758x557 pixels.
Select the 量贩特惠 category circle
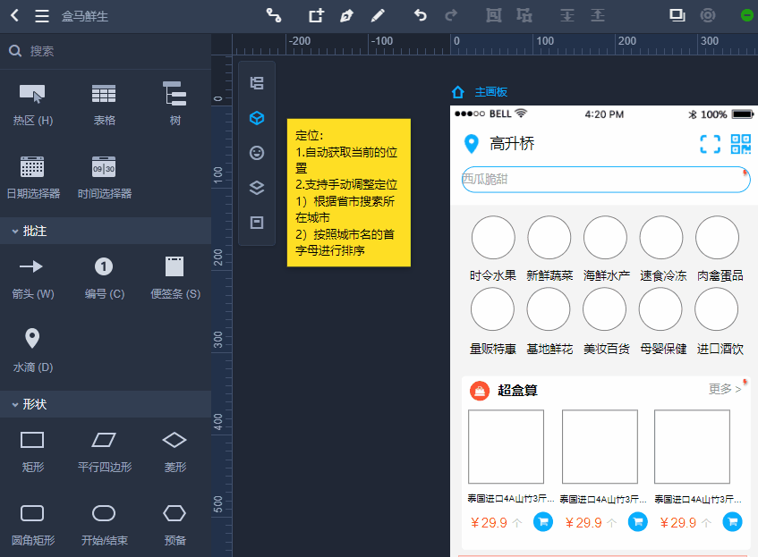click(x=492, y=309)
